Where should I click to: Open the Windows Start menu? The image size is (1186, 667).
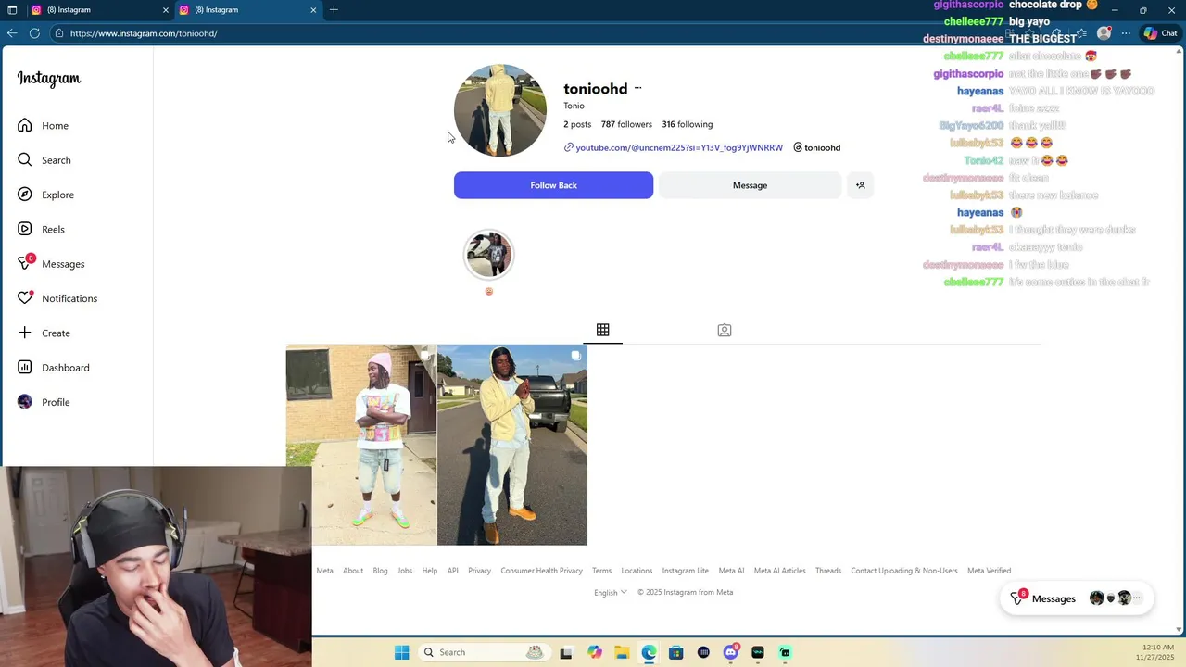coord(401,652)
